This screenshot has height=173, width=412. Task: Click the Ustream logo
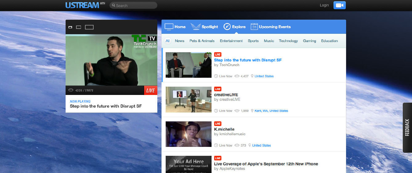pyautogui.click(x=82, y=5)
